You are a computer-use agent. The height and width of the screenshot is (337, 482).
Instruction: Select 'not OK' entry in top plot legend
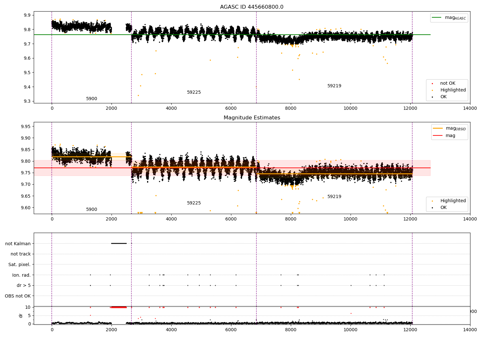448,83
